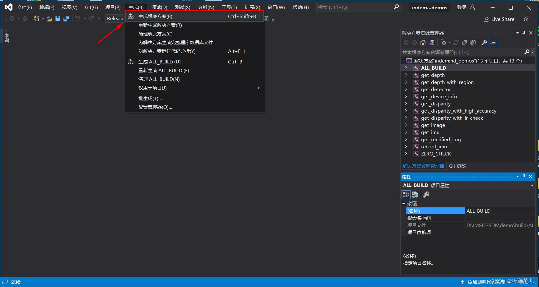539x287 pixels.
Task: Pin the 属性 Properties panel
Action: [524, 177]
